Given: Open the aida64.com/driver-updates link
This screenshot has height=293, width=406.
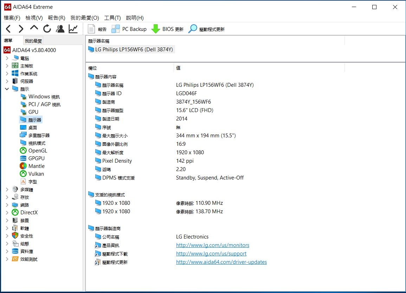Looking at the screenshot, I should 221,262.
